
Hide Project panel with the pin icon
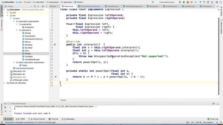point(47,6)
